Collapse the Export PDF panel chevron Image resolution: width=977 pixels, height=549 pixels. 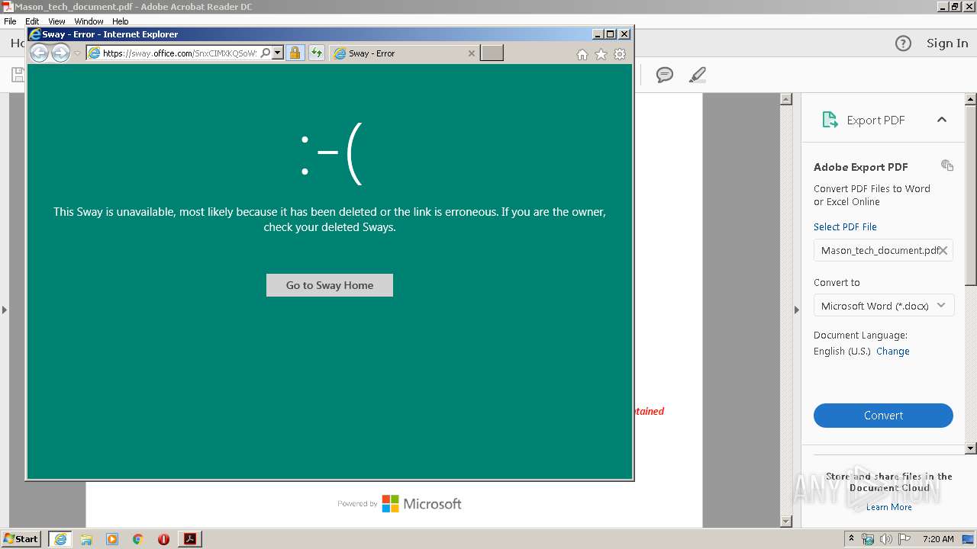tap(942, 120)
